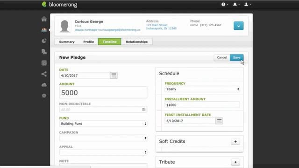The height and width of the screenshot is (168, 299).
Task: Switch to the Summary tab
Action: [67, 42]
